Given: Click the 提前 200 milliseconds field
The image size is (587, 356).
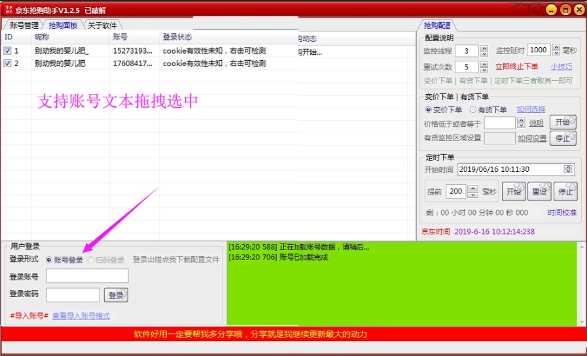Looking at the screenshot, I should pyautogui.click(x=456, y=191).
